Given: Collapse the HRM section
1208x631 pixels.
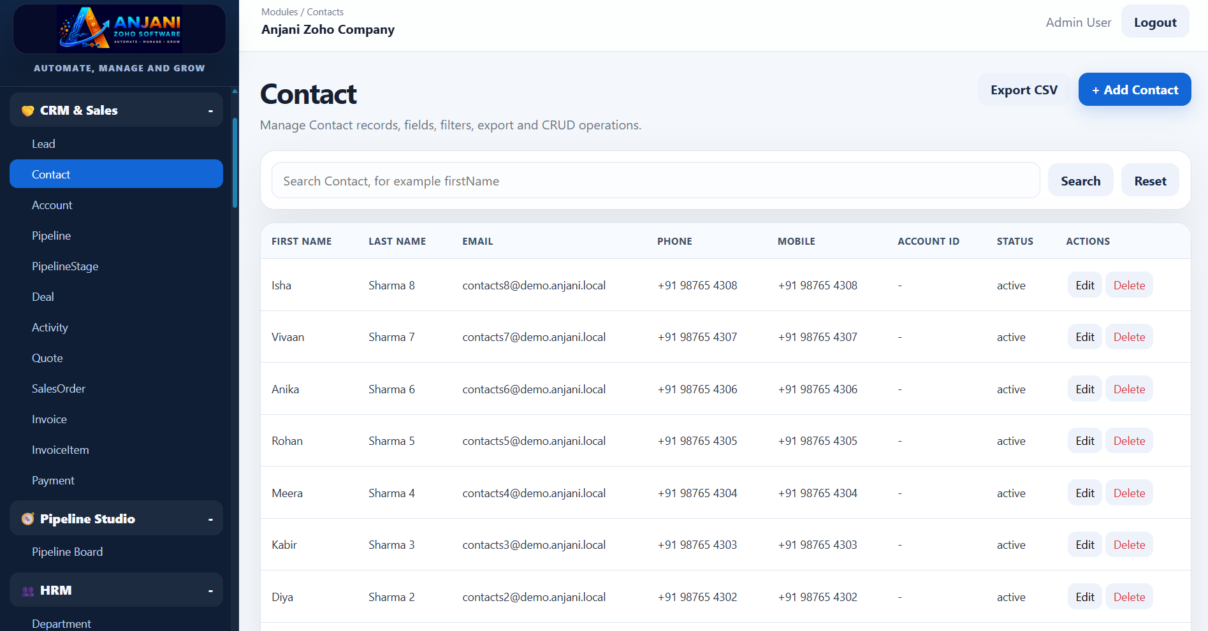Looking at the screenshot, I should tap(210, 591).
